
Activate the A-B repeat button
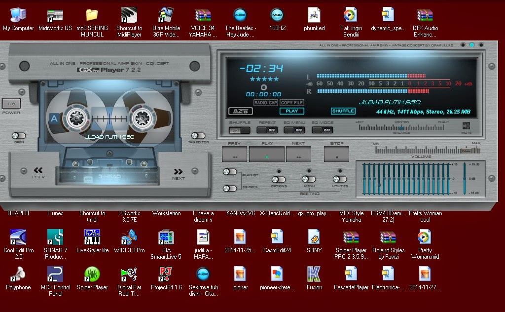point(240,111)
